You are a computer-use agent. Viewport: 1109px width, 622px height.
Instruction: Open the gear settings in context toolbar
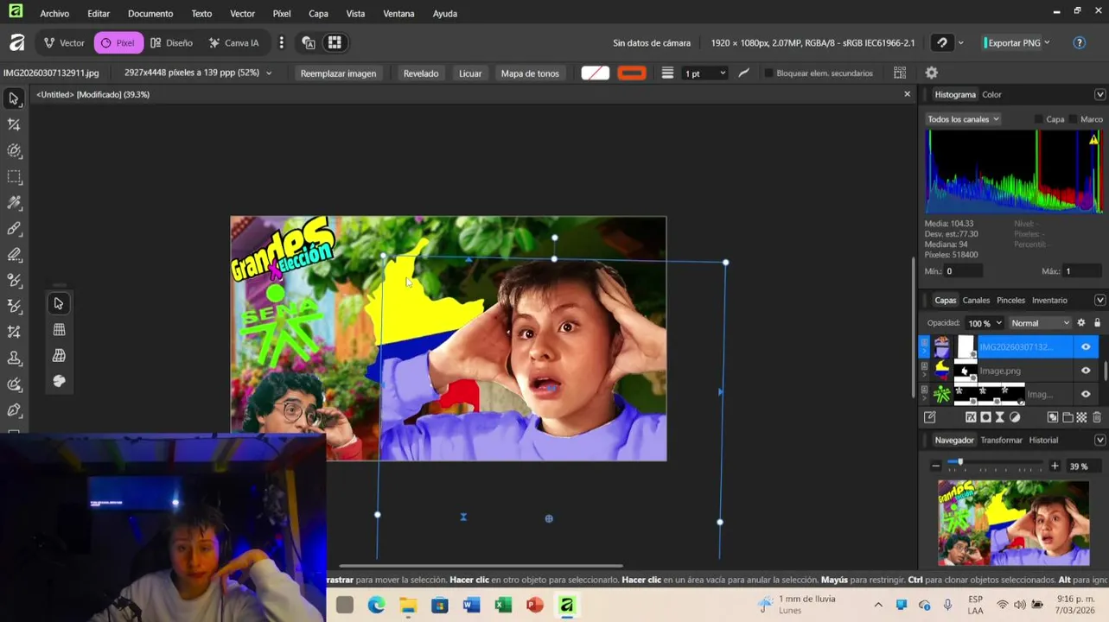click(931, 73)
